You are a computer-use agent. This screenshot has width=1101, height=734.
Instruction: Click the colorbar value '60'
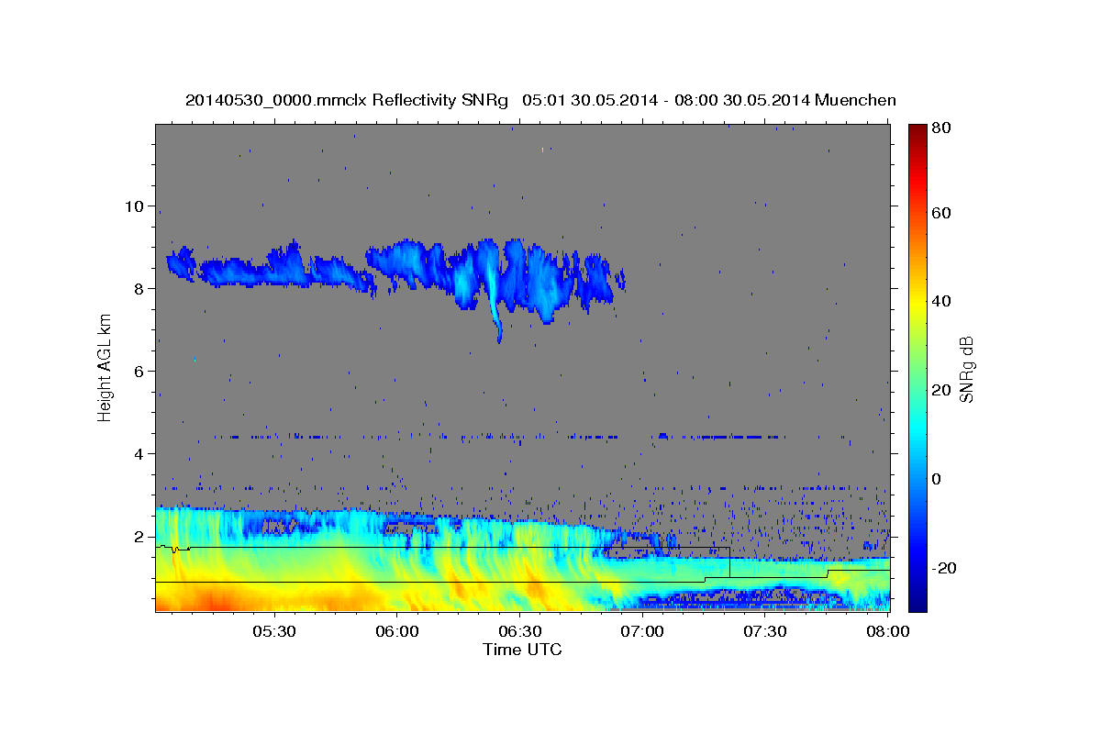point(941,213)
